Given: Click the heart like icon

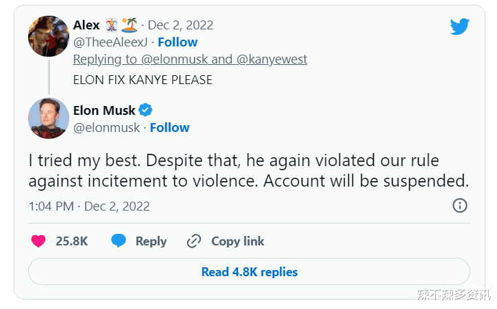Looking at the screenshot, I should click(x=39, y=241).
